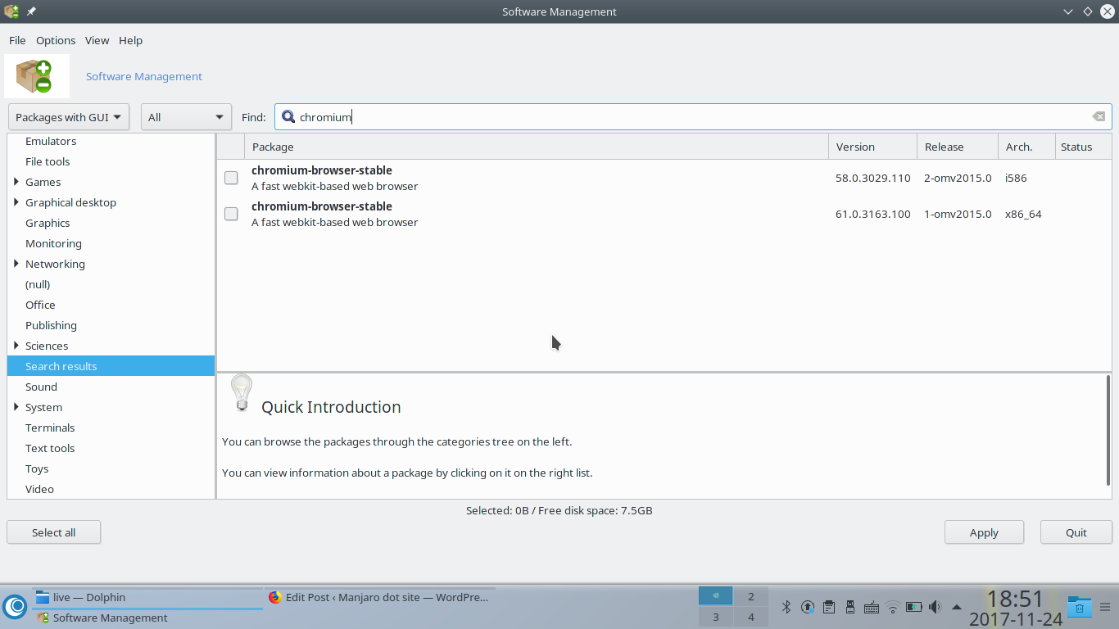Viewport: 1119px width, 629px height.
Task: Expand the Sciences category
Action: pyautogui.click(x=16, y=346)
